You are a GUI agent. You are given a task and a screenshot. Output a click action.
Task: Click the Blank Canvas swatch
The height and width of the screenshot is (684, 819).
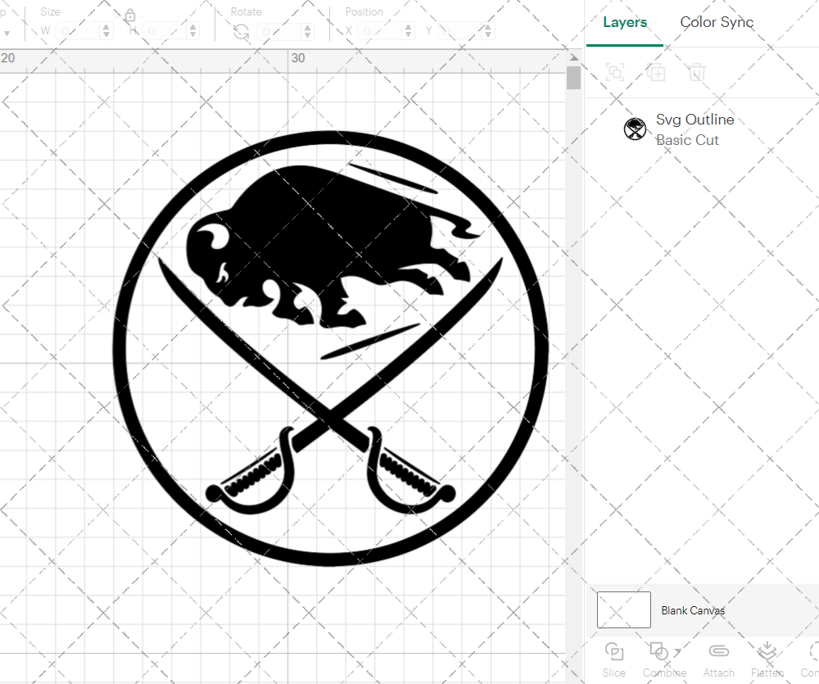623,609
